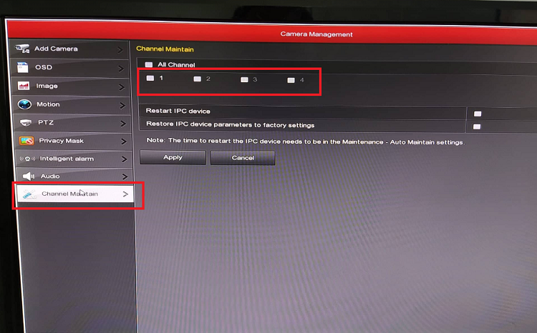Screen dimensions: 537x333
Task: Open PTZ via its camera icon
Action: coord(26,123)
